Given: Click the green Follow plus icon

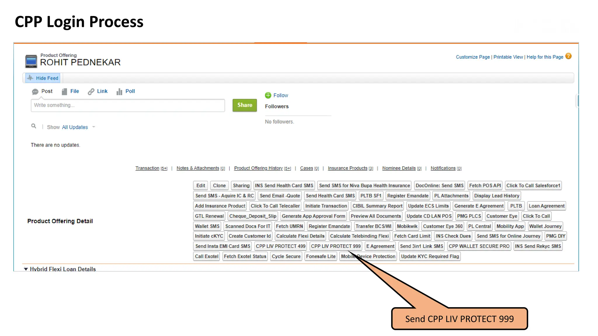Looking at the screenshot, I should click(x=268, y=95).
